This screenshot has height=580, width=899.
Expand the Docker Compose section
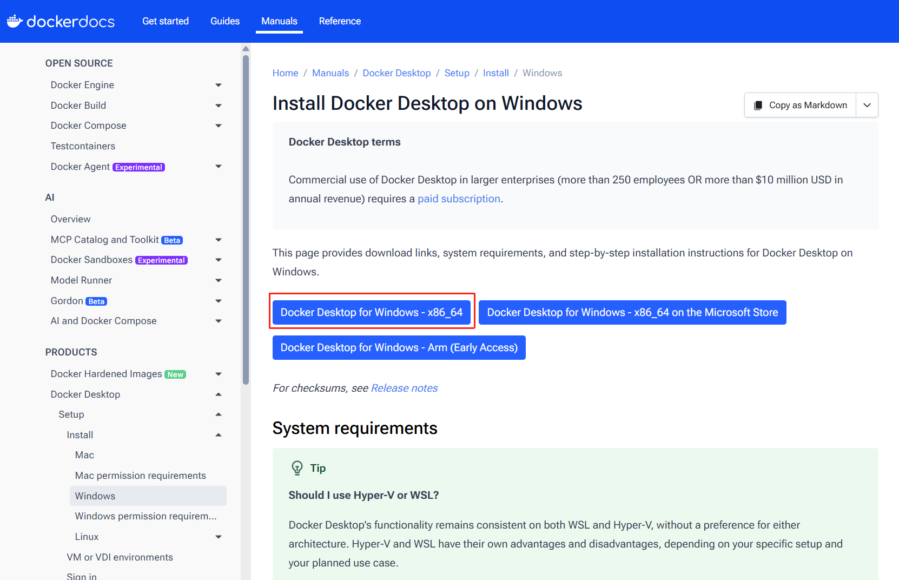pos(219,126)
